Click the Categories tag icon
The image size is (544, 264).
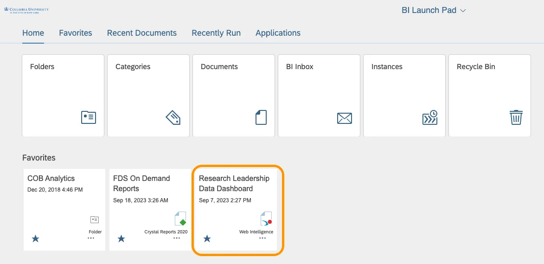point(173,117)
